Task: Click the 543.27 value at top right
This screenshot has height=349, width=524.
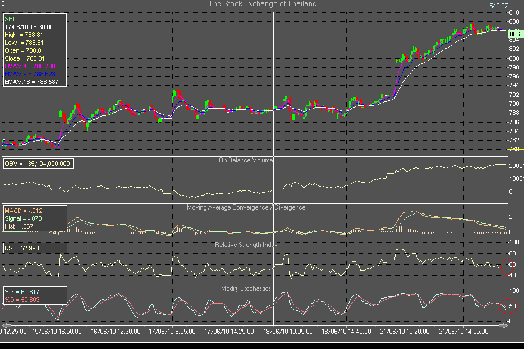Action: click(498, 6)
